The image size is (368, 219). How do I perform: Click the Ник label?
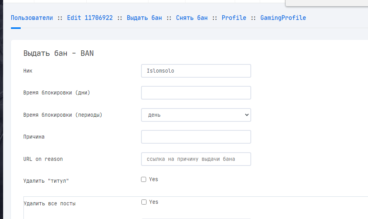click(x=28, y=71)
